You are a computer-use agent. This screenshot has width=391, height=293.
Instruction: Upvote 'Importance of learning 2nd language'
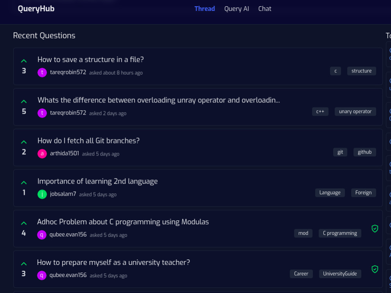[24, 183]
